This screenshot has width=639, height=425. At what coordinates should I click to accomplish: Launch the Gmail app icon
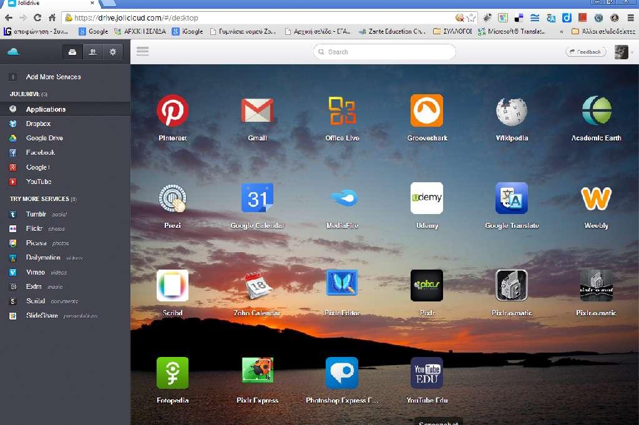coord(257,110)
